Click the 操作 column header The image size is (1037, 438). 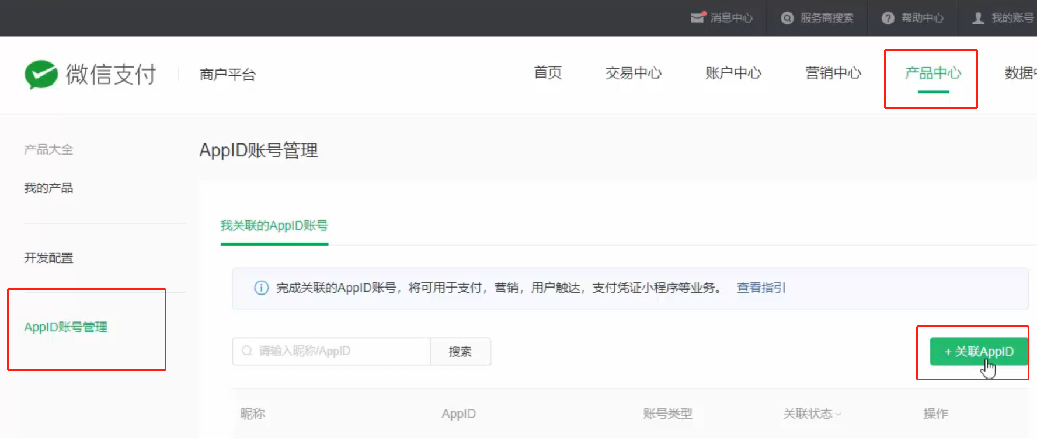click(935, 414)
